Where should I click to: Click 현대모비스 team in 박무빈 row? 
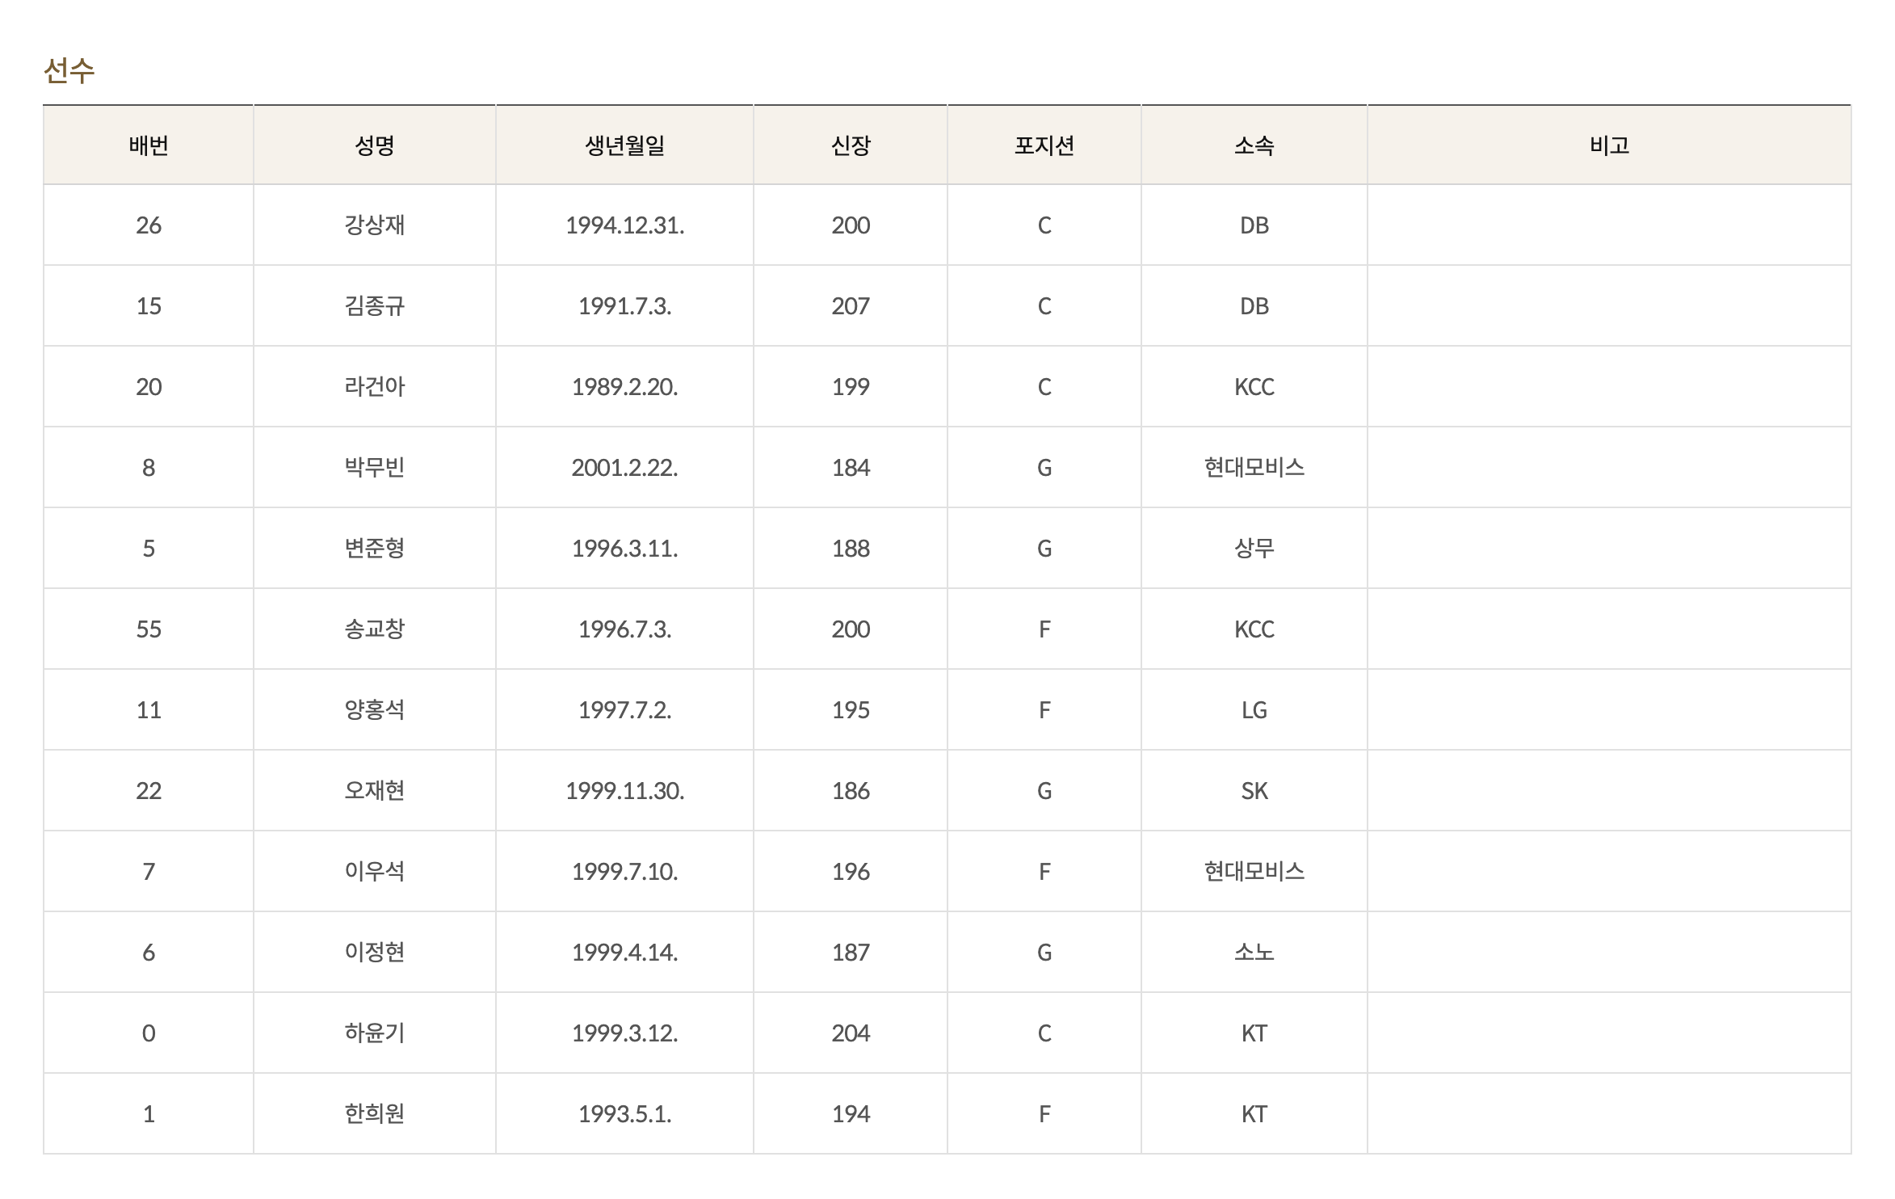coord(1254,467)
